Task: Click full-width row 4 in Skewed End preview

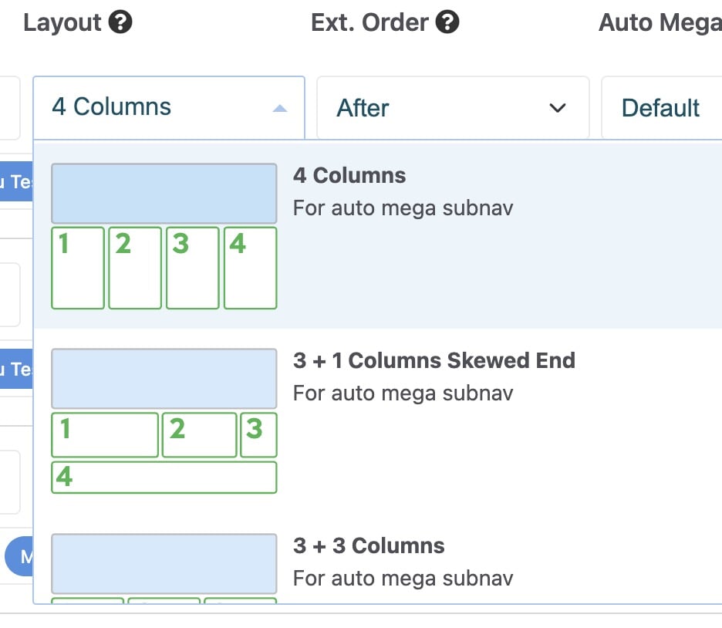Action: [164, 478]
